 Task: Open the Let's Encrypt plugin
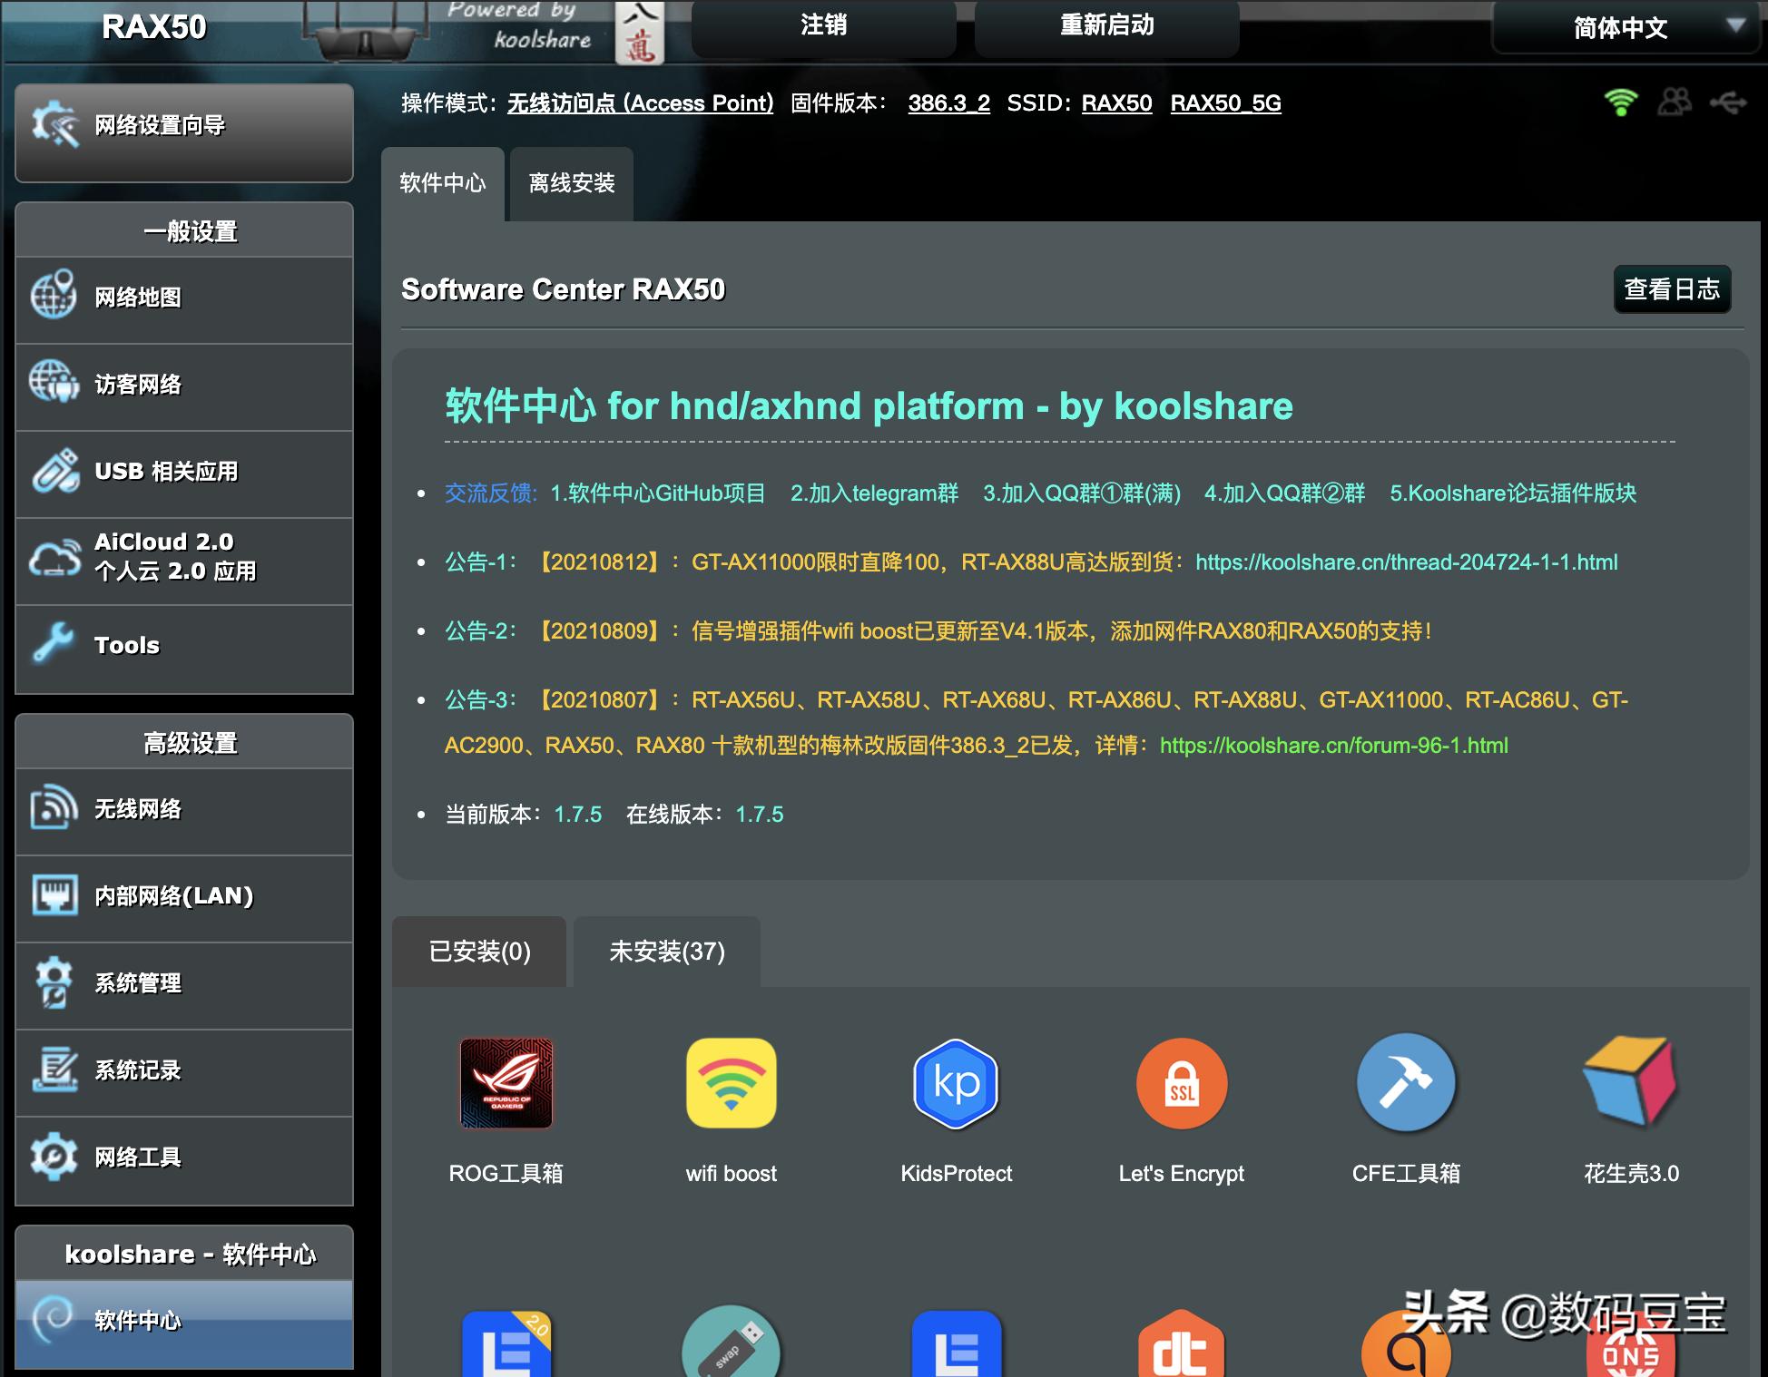1181,1084
